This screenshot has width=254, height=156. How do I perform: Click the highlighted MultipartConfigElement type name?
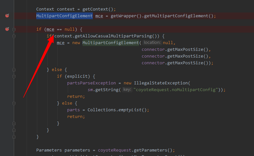point(65,16)
